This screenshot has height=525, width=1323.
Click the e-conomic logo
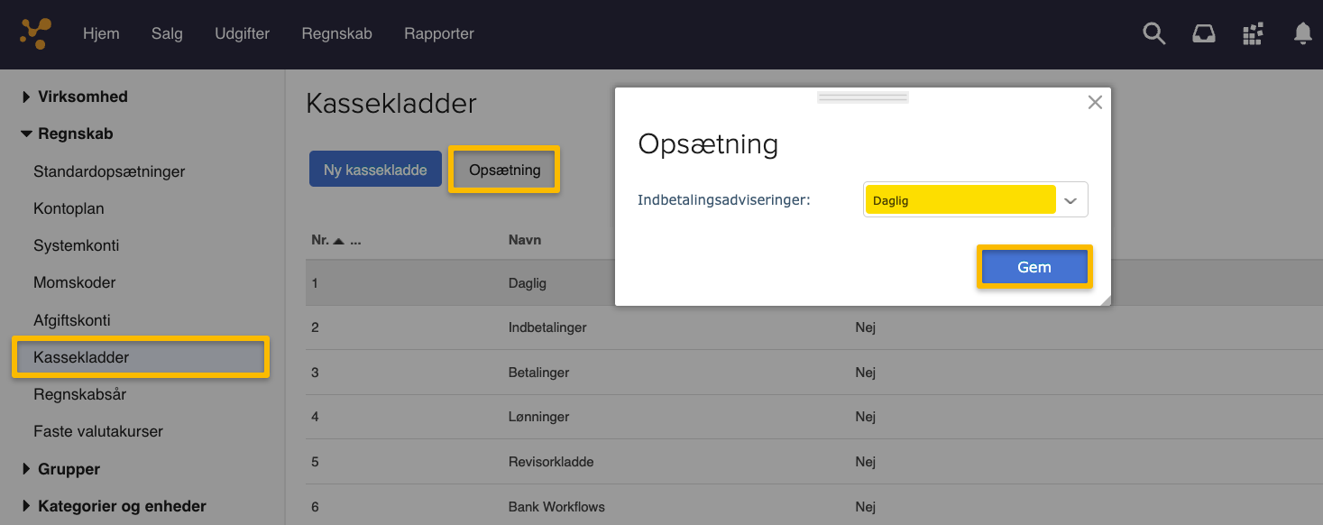[x=34, y=33]
